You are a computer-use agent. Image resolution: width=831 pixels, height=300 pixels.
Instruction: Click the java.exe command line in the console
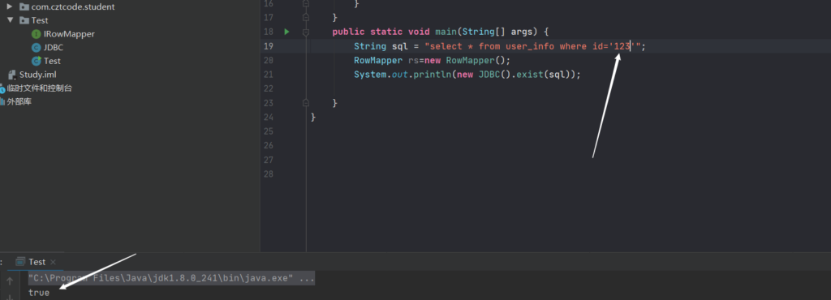point(171,278)
